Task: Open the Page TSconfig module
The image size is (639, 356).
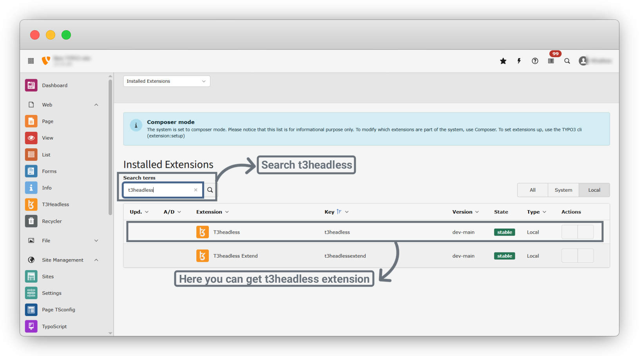Action: (58, 309)
